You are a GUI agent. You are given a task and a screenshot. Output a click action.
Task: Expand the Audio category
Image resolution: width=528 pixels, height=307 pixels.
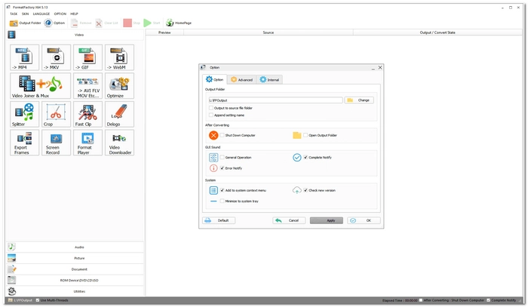click(75, 247)
